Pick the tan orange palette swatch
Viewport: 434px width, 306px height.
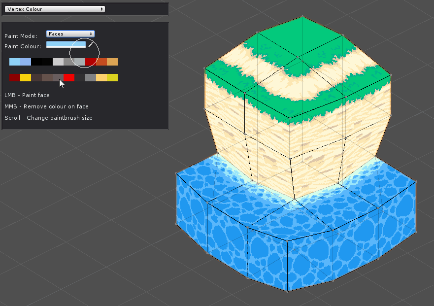tap(112, 62)
